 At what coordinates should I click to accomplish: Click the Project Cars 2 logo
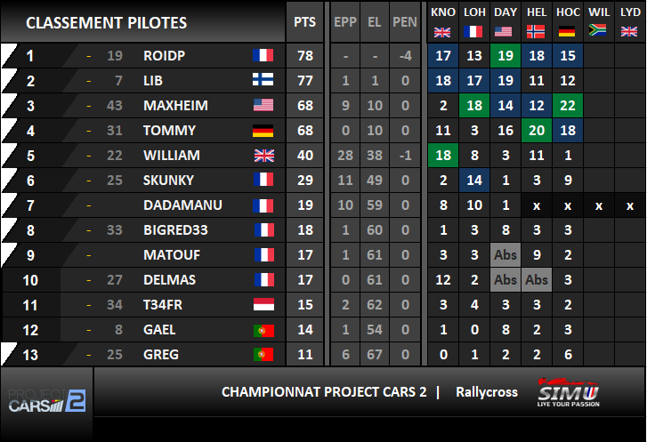coord(47,401)
